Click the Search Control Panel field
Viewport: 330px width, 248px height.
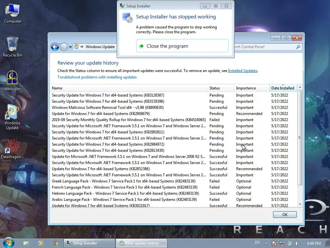[264, 47]
